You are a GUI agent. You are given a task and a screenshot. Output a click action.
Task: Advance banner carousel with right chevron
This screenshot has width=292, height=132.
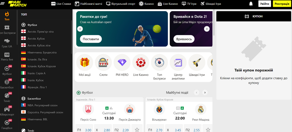coord(207,29)
